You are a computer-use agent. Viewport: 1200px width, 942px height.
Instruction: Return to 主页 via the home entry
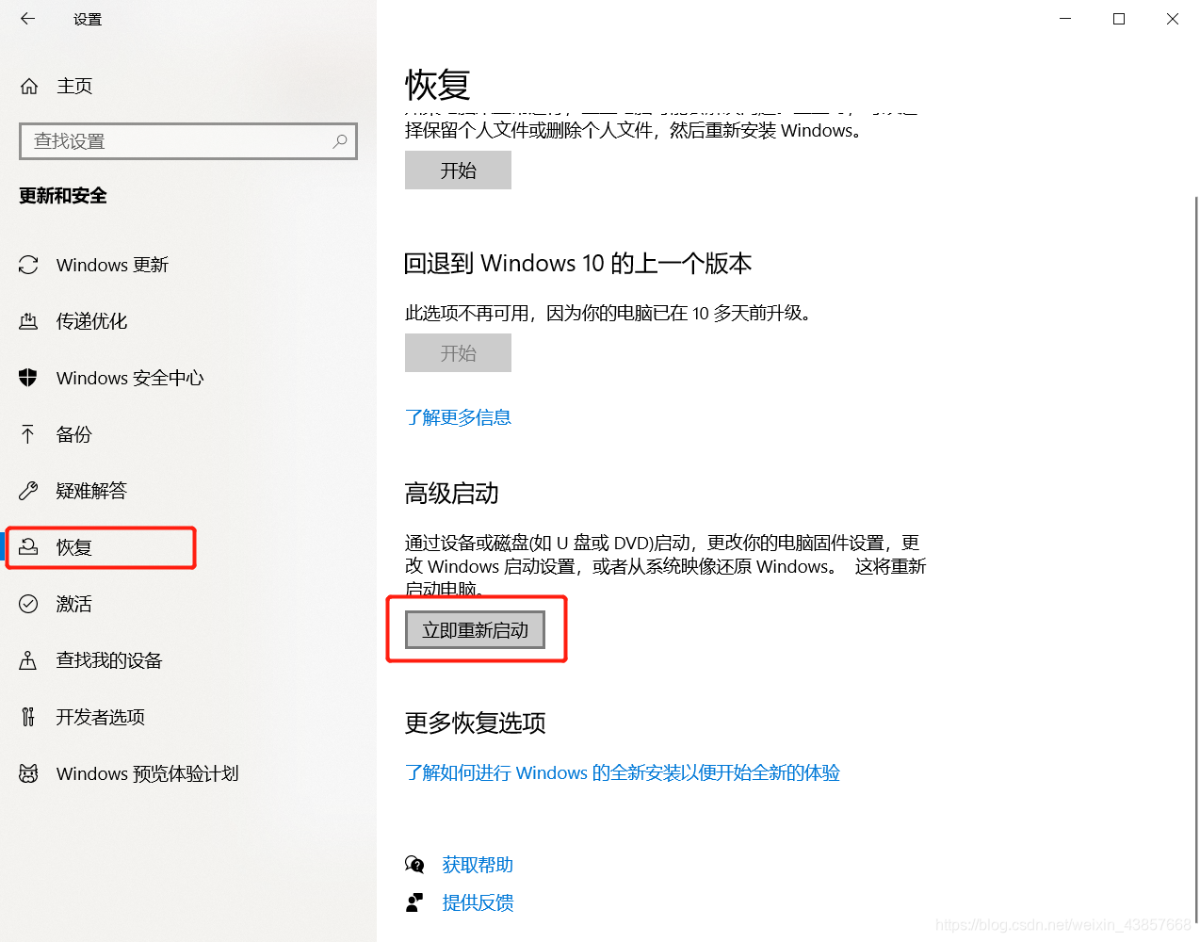coord(75,86)
